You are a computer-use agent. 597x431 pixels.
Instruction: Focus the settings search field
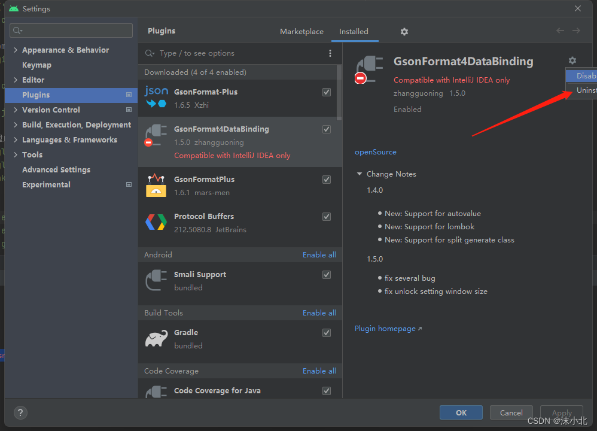tap(71, 31)
